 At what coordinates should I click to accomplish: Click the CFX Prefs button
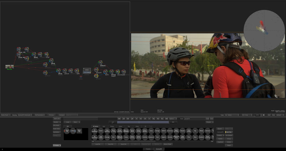pyautogui.click(x=57, y=125)
